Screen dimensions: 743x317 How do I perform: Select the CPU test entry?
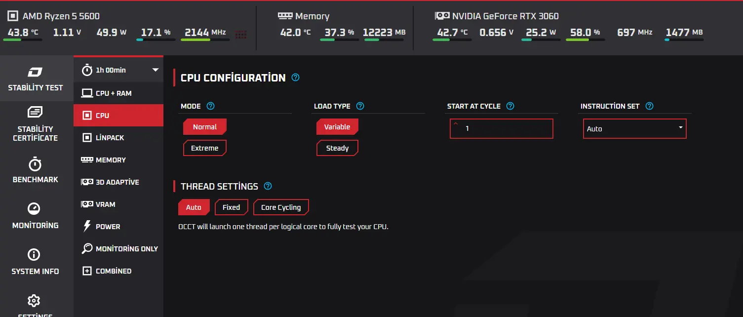[118, 115]
